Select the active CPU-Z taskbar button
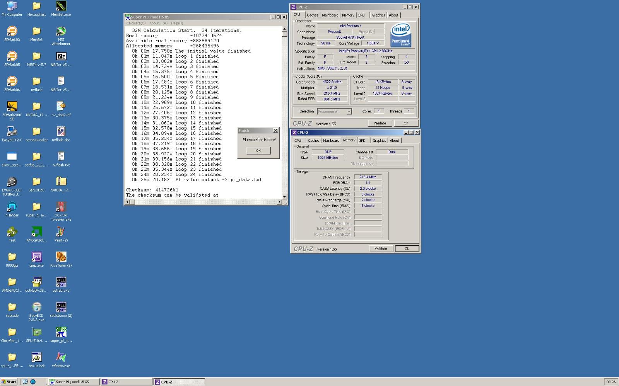The height and width of the screenshot is (386, 619). coord(179,382)
